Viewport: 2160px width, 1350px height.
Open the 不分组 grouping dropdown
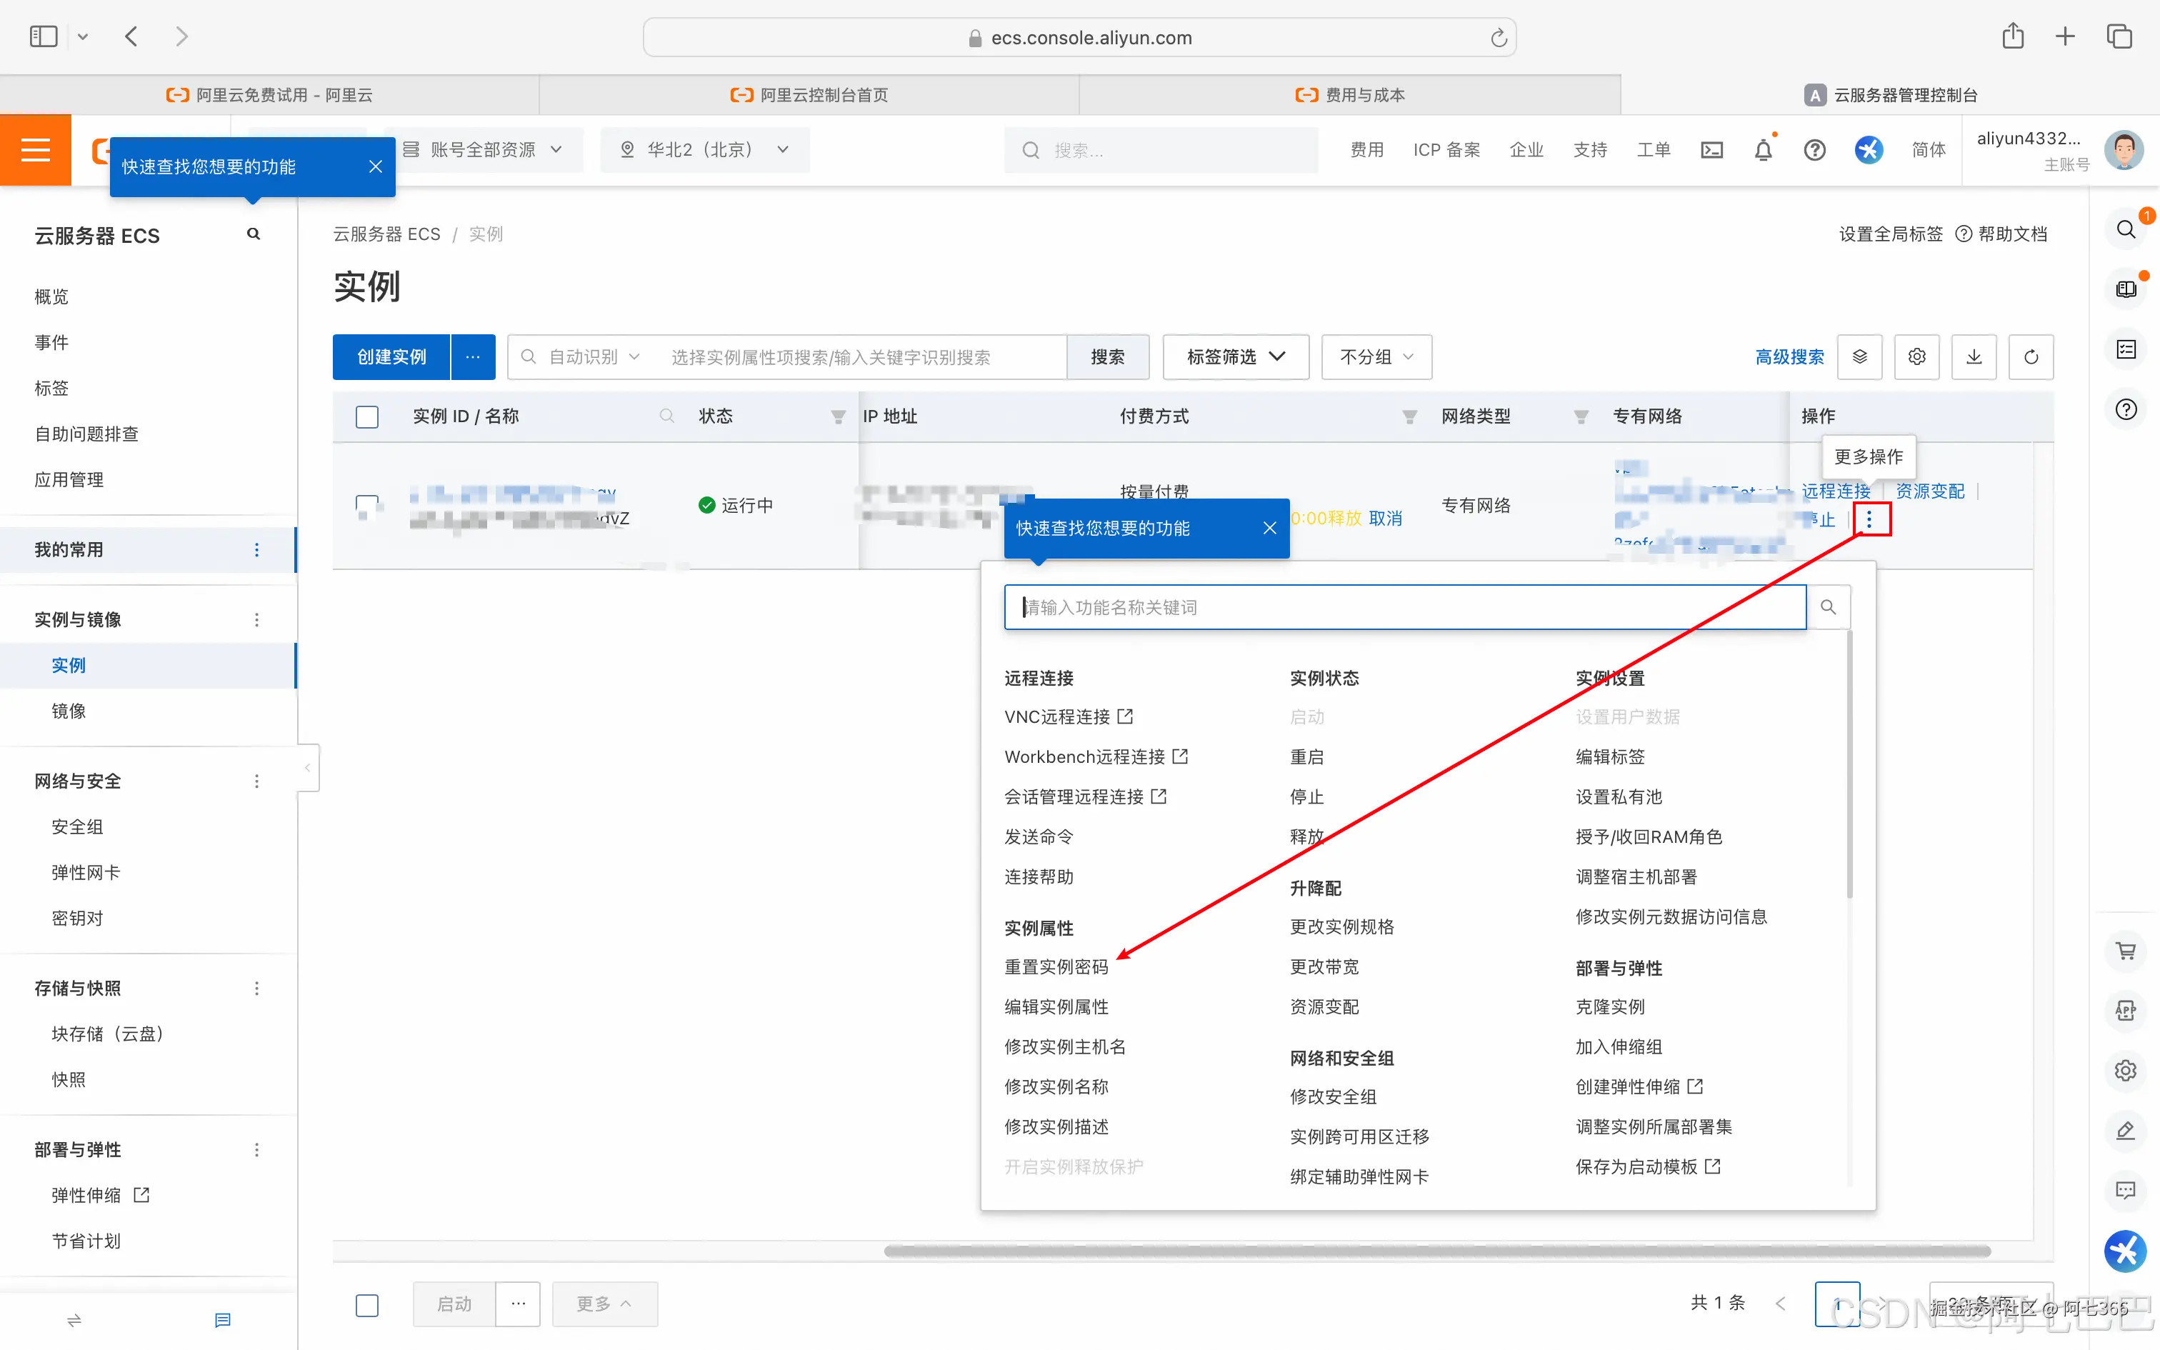tap(1374, 356)
